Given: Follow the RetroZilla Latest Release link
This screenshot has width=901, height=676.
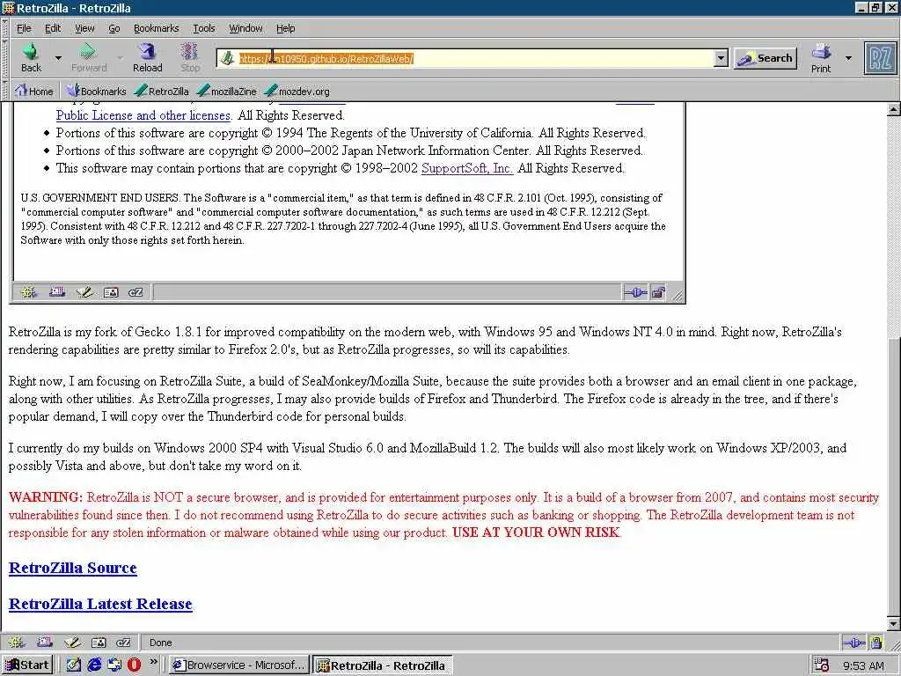Looking at the screenshot, I should [x=100, y=604].
